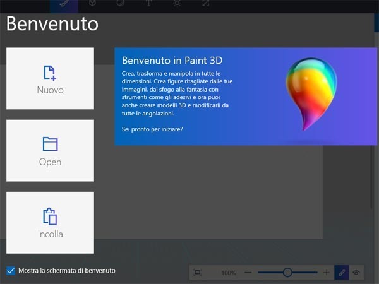
Task: Click the fit-to-screen icon near the zoom controls
Action: coord(198,273)
